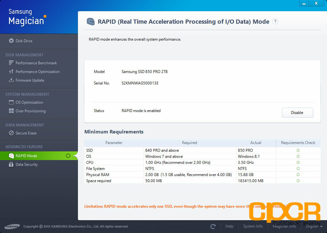Click the '15.88 GB' actual RAM value

click(246, 175)
